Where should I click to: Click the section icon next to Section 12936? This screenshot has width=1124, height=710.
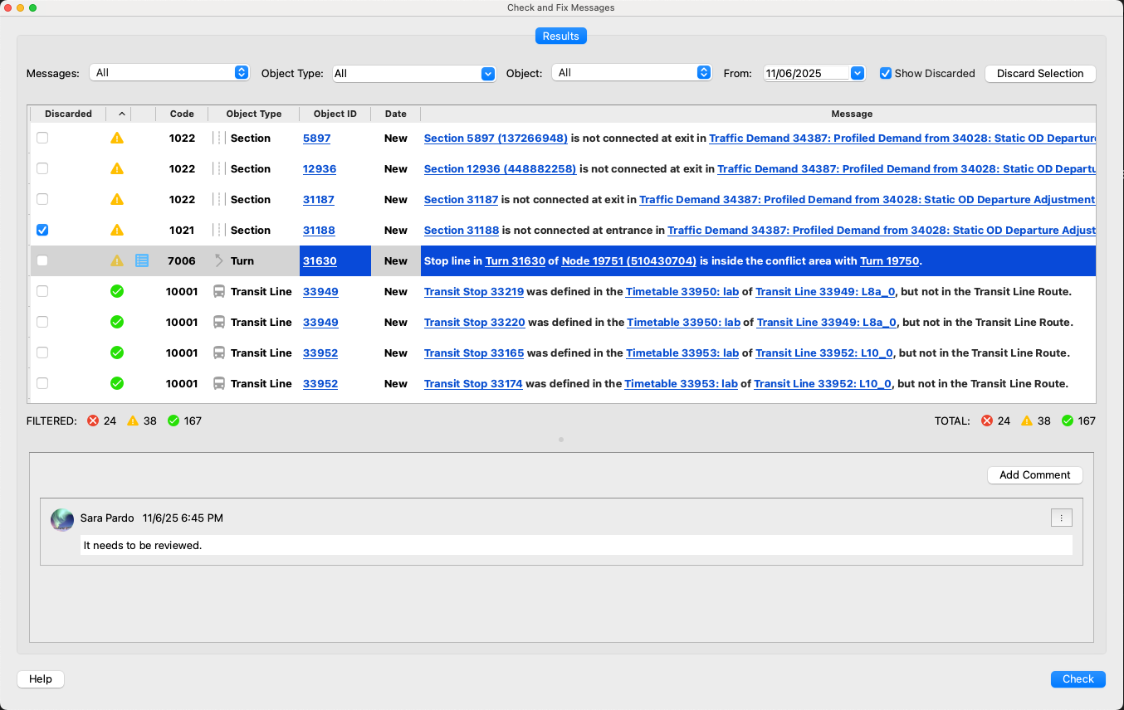pos(218,168)
